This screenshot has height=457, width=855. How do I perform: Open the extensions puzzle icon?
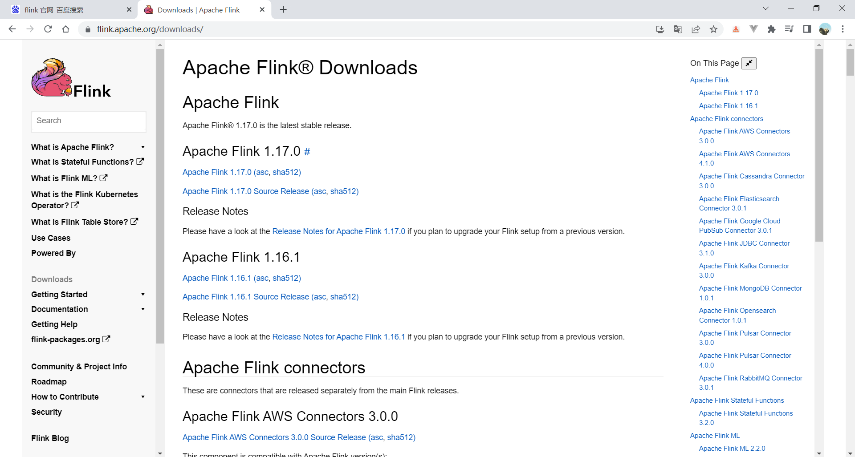[x=771, y=29]
